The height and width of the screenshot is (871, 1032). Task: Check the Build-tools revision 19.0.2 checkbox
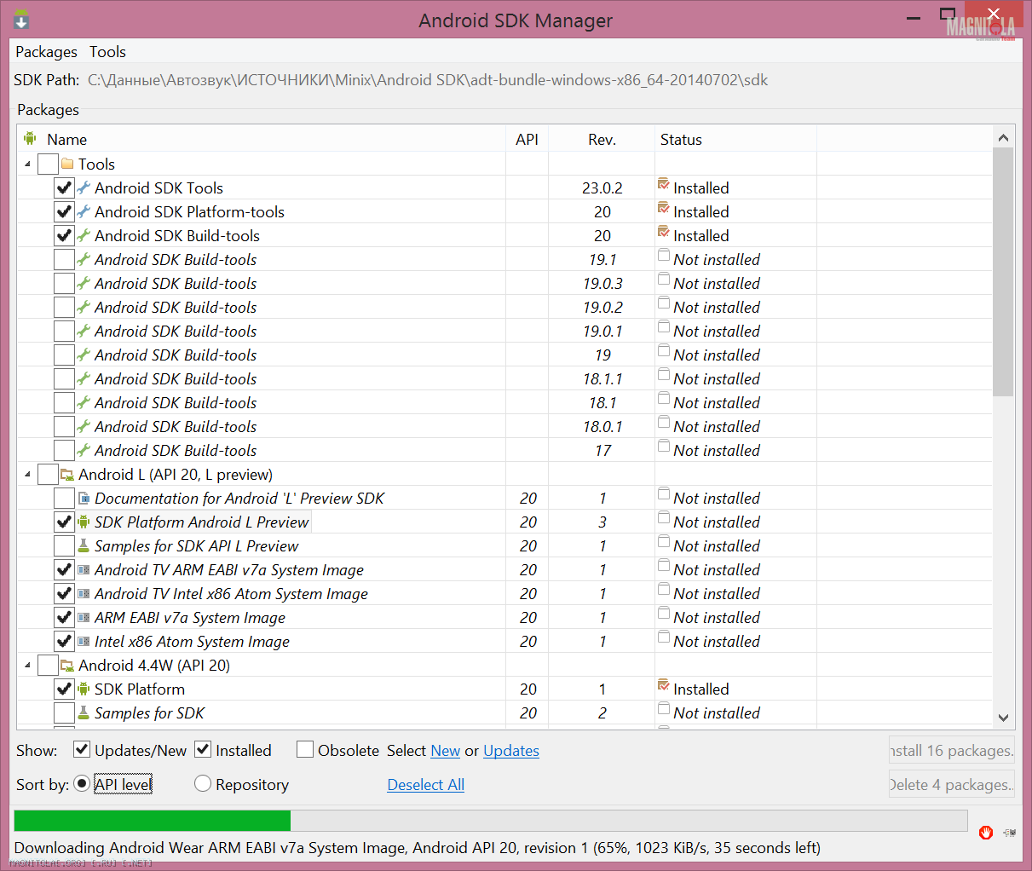tap(64, 307)
